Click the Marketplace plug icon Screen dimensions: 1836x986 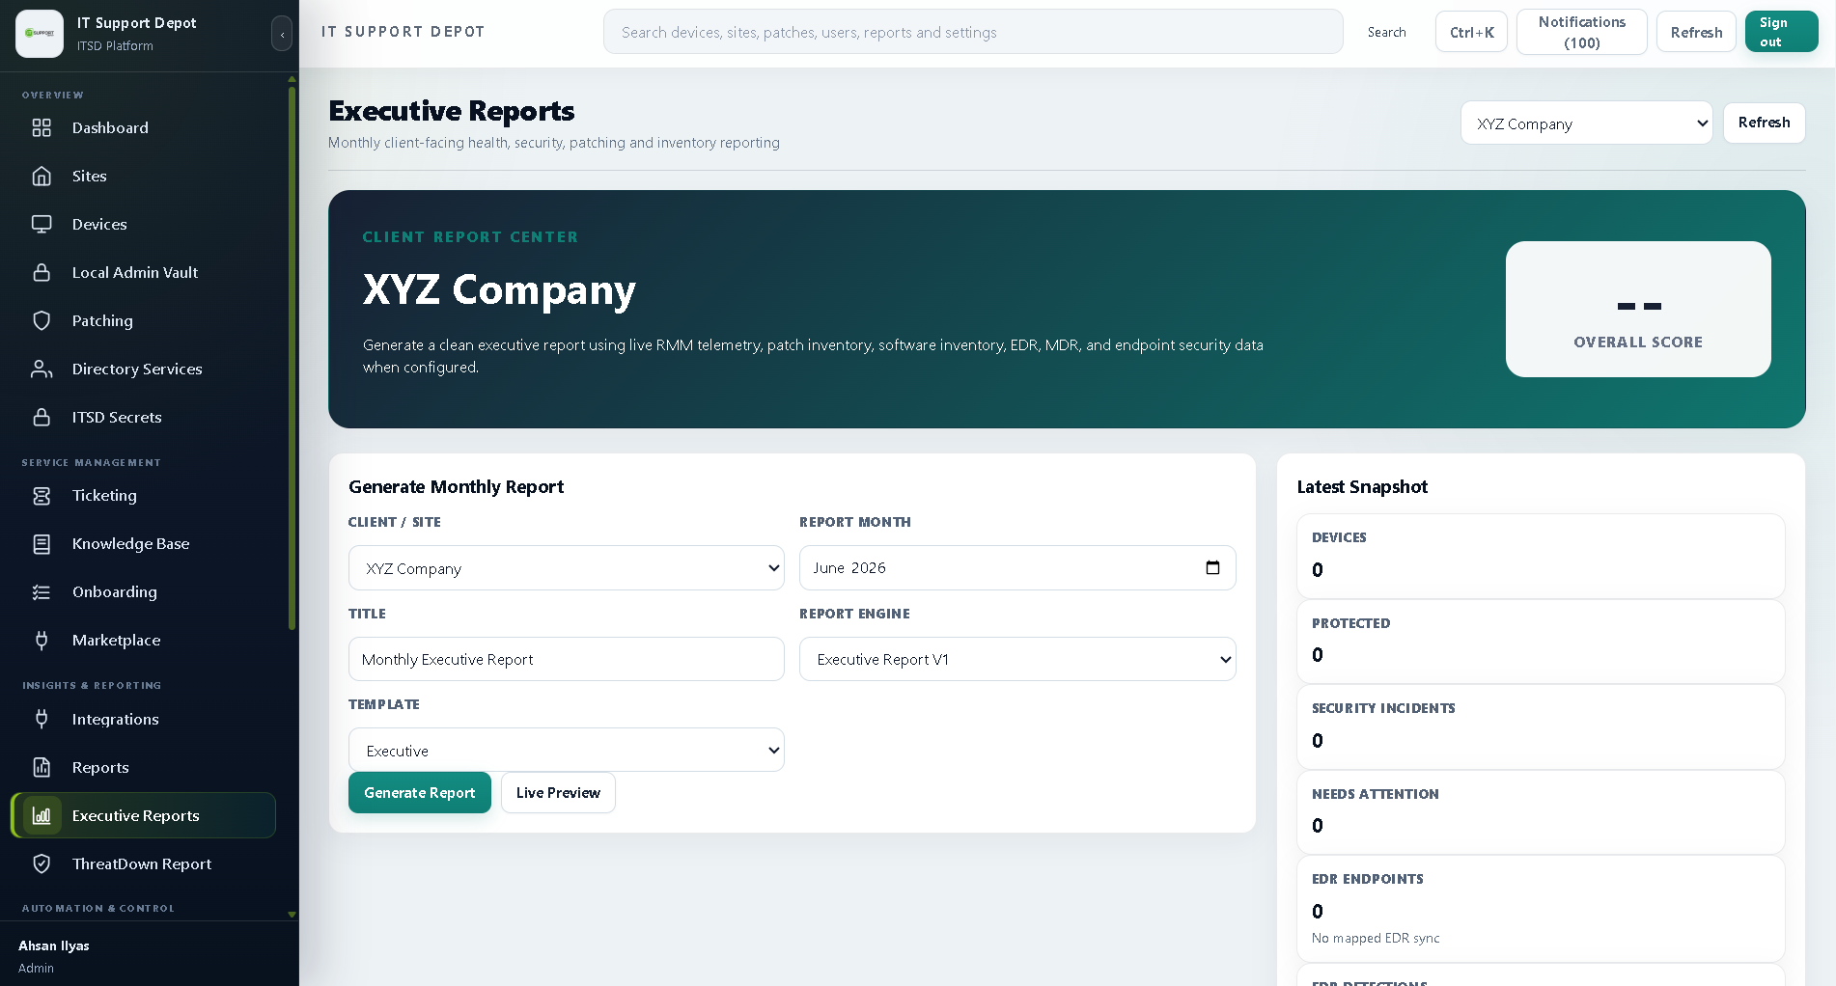42,641
